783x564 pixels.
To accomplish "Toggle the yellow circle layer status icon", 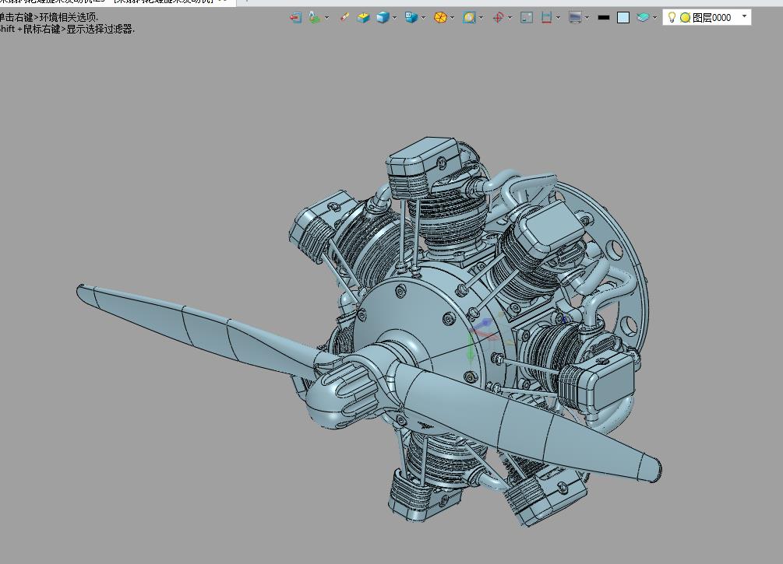I will click(685, 18).
